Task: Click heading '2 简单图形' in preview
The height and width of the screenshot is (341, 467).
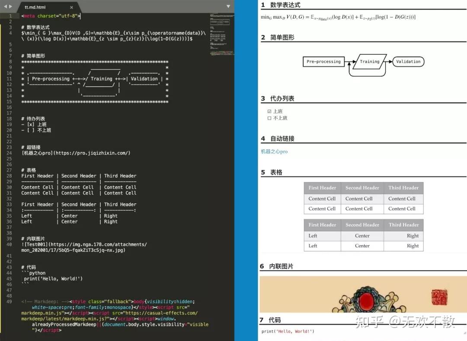Action: (278, 38)
